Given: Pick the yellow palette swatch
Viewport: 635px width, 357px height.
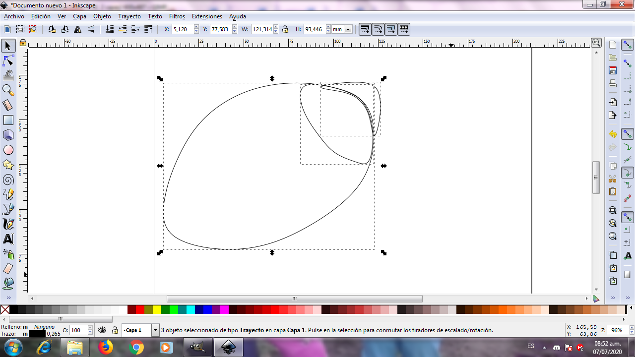Looking at the screenshot, I should click(157, 310).
